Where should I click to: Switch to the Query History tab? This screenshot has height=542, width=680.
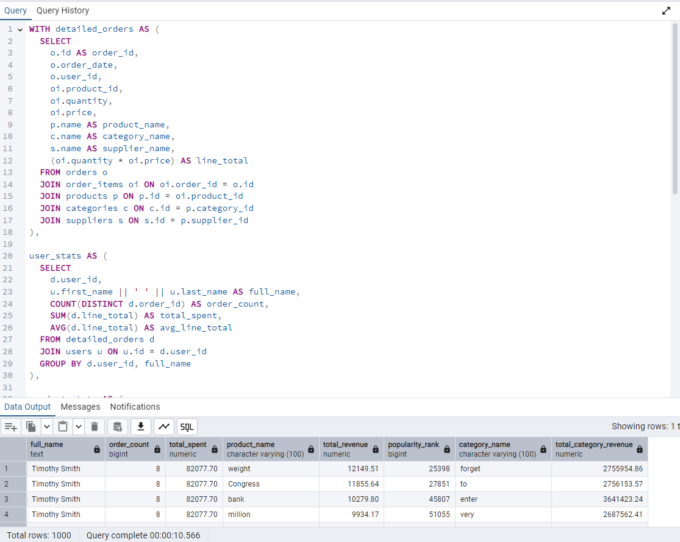(x=62, y=10)
